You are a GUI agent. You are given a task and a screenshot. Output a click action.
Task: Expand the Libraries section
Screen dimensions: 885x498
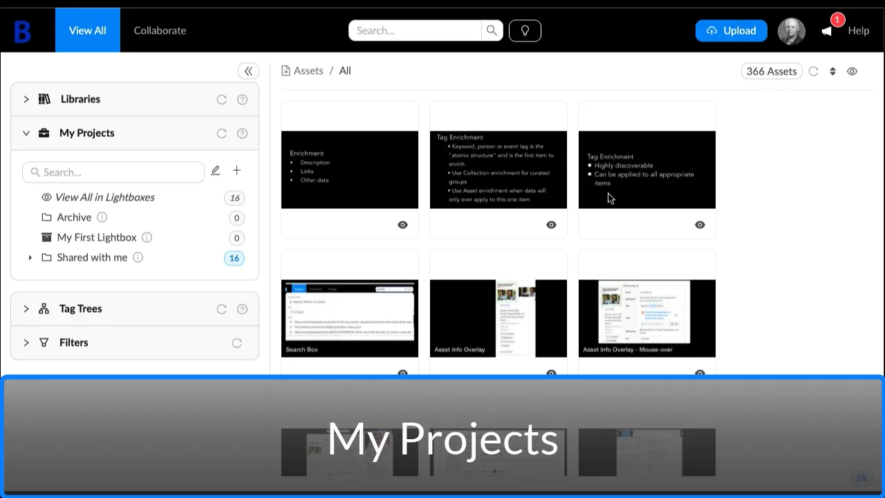point(26,100)
